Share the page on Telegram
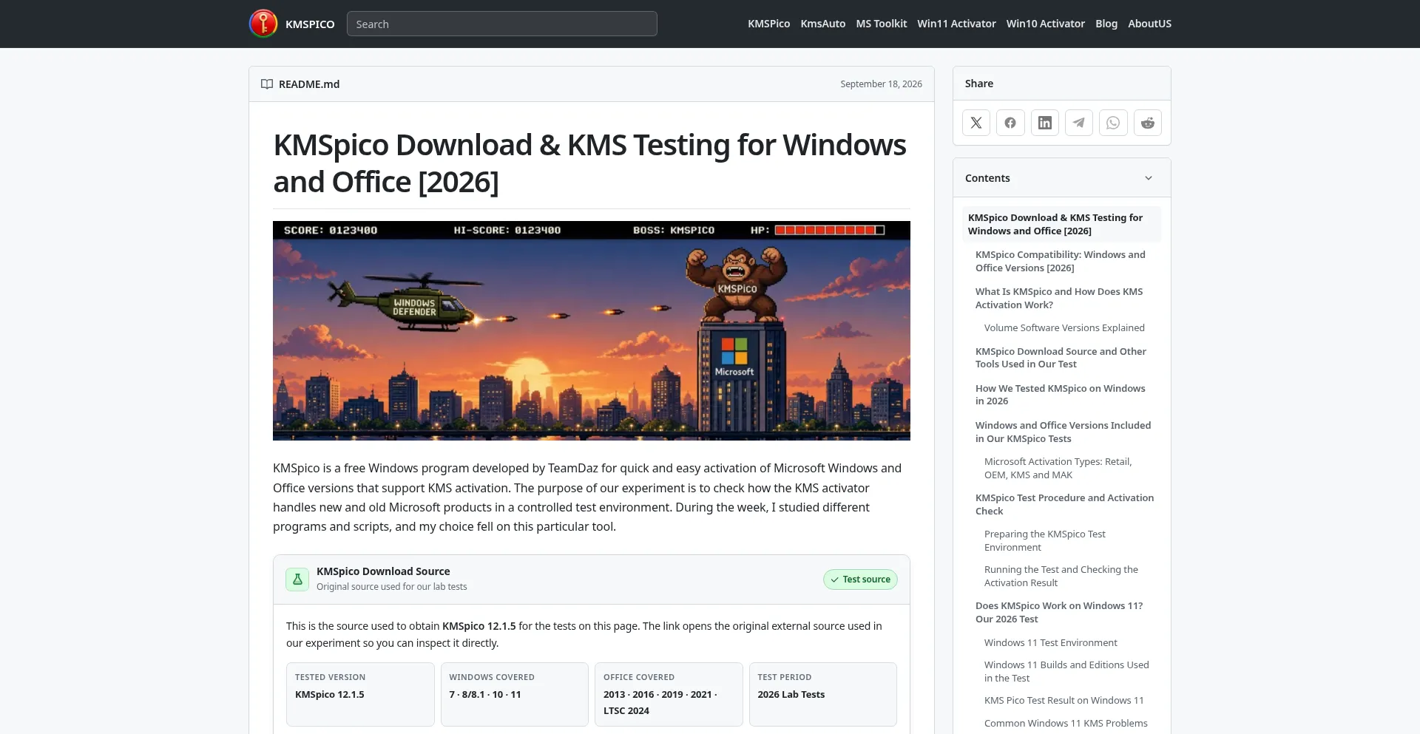 click(x=1079, y=123)
